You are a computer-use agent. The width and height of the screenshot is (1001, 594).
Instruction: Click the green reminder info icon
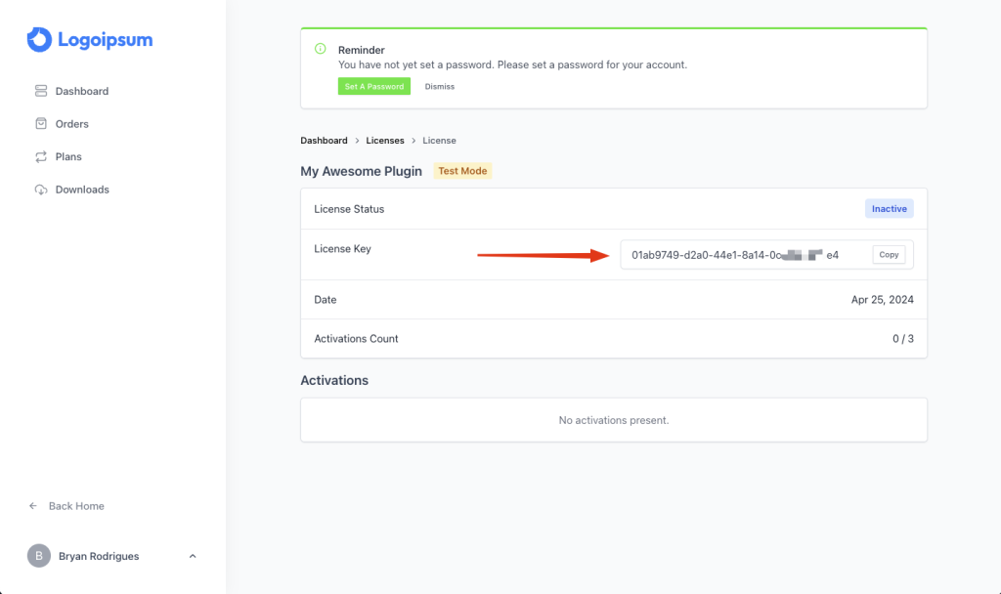coord(320,49)
